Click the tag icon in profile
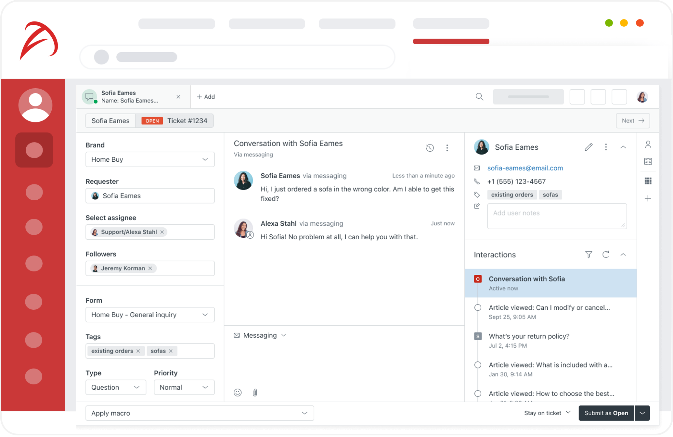This screenshot has width=673, height=437. click(x=477, y=195)
